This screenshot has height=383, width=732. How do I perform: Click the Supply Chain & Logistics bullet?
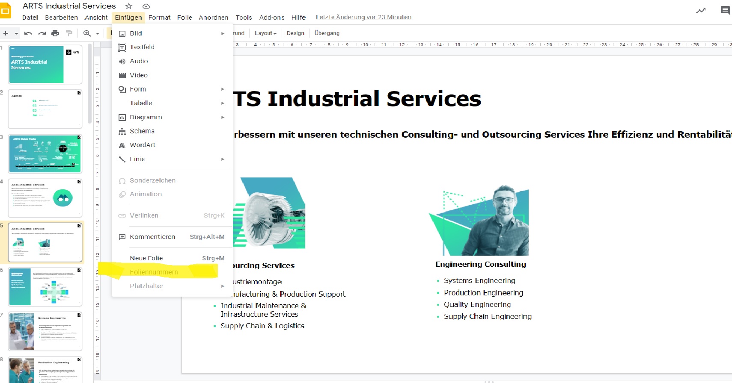point(262,326)
